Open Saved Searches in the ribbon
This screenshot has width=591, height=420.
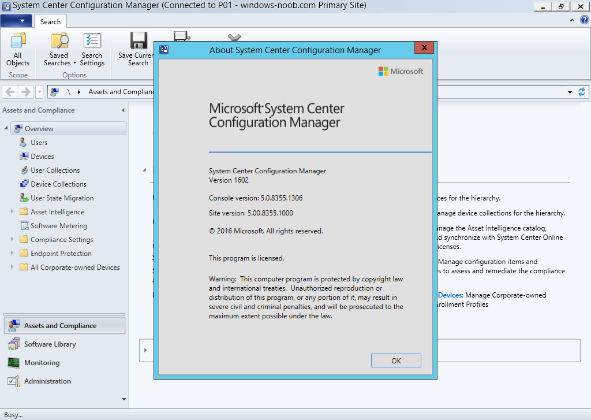pos(59,50)
